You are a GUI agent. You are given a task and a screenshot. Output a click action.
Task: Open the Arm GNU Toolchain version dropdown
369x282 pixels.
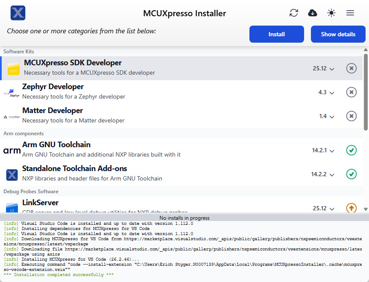click(323, 150)
